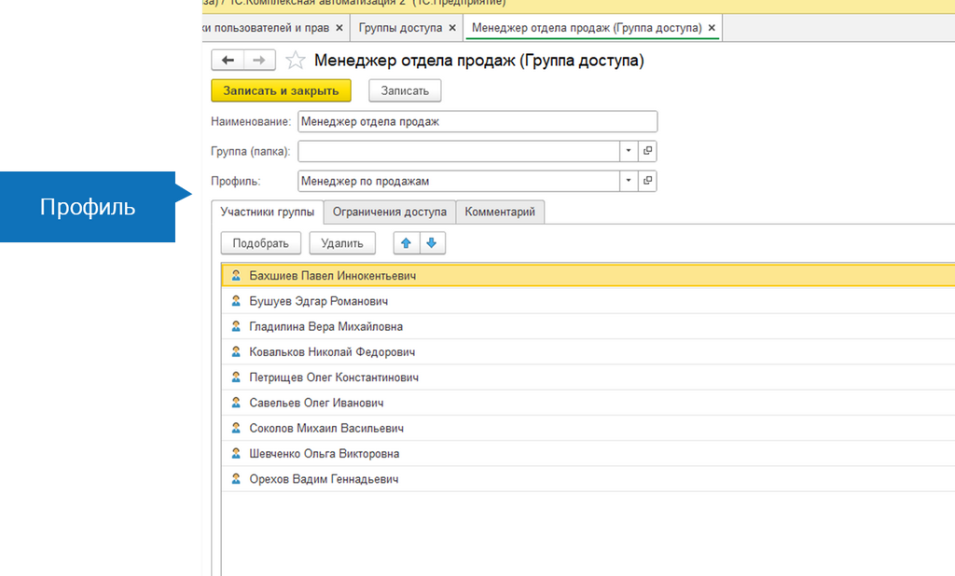
Task: Select row Бахшиев Павел Иннокентьевич
Action: [588, 275]
